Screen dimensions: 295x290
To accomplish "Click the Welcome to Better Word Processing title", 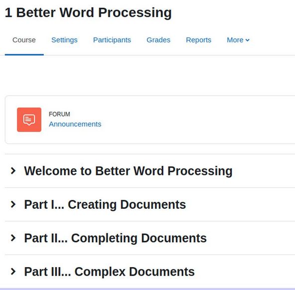I will [128, 171].
